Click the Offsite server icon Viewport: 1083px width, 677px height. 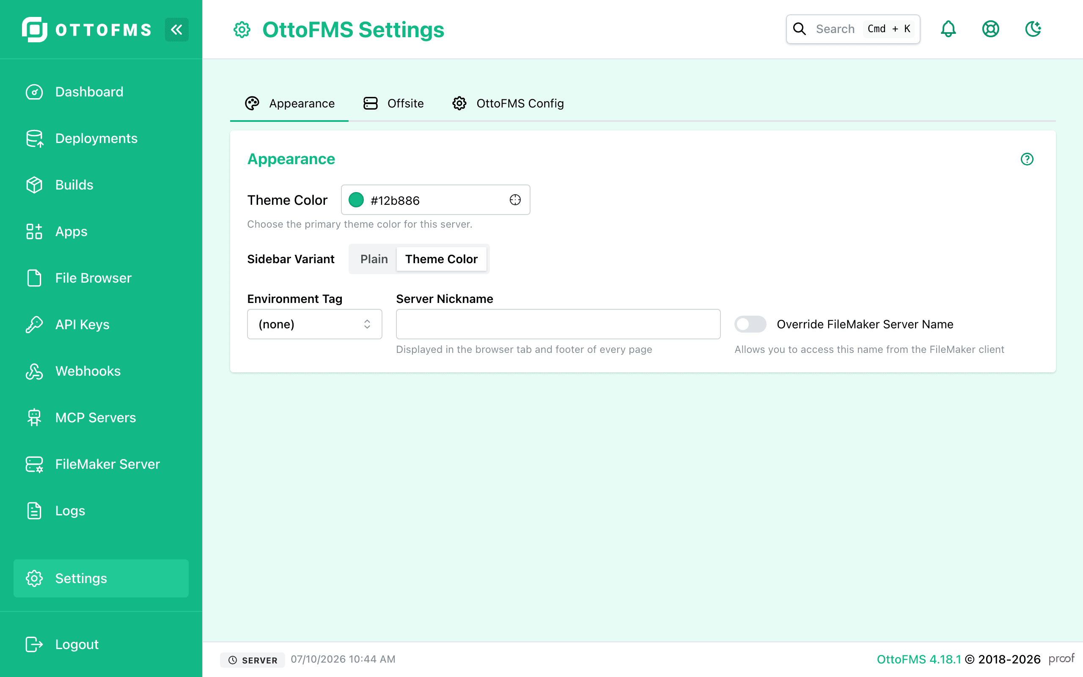371,103
